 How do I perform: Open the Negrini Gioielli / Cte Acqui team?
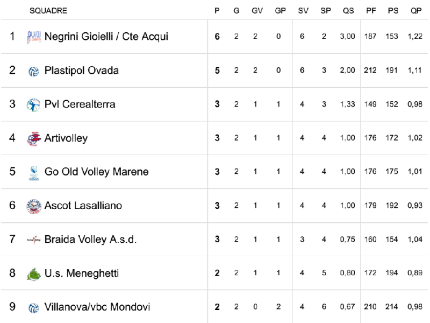[x=106, y=37]
